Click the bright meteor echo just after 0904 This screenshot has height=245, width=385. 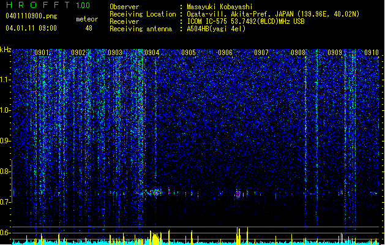click(155, 192)
